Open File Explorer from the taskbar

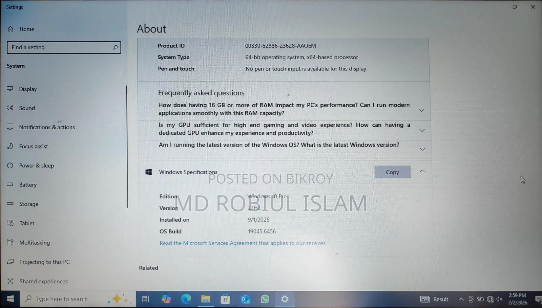[206, 299]
